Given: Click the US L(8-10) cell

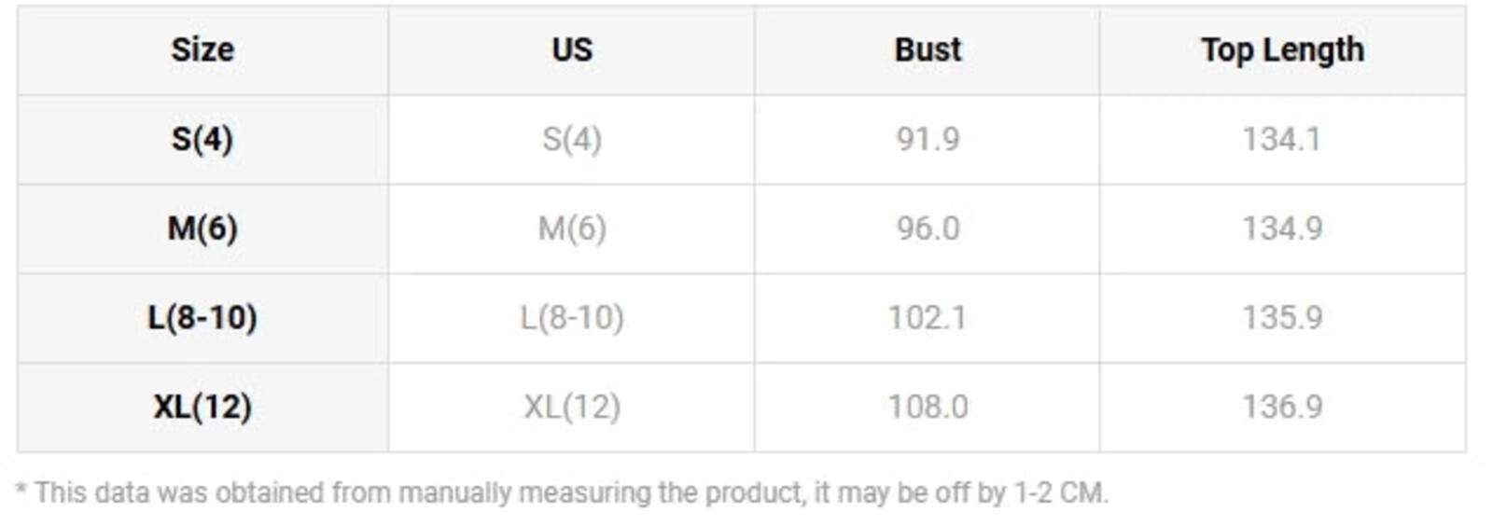Looking at the screenshot, I should [x=572, y=318].
